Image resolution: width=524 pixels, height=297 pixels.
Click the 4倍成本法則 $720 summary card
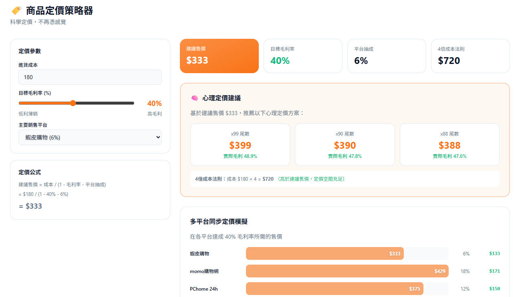[x=470, y=56]
